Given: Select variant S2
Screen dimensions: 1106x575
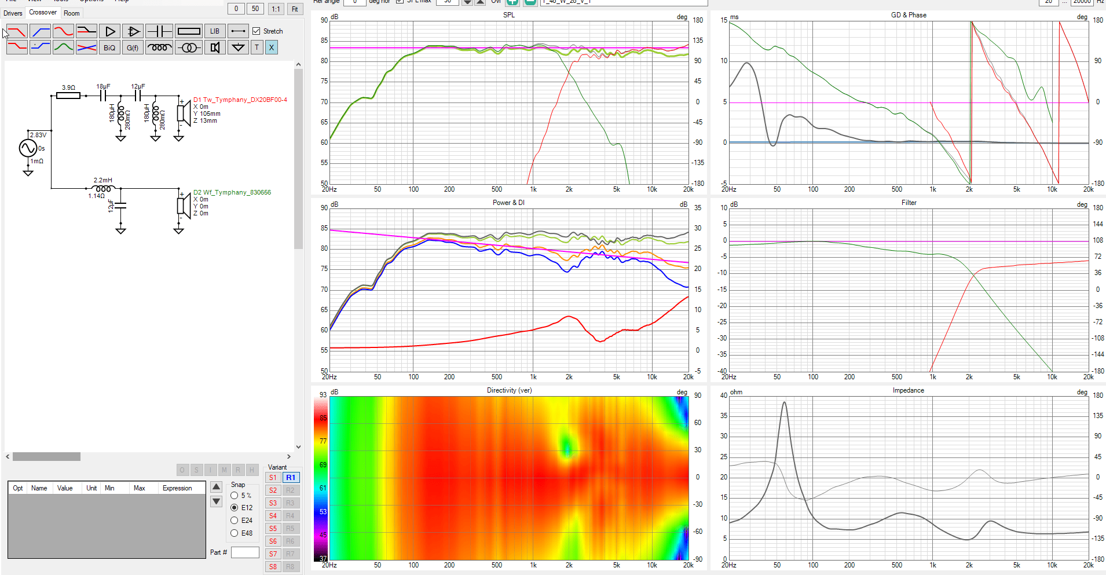Looking at the screenshot, I should click(273, 490).
